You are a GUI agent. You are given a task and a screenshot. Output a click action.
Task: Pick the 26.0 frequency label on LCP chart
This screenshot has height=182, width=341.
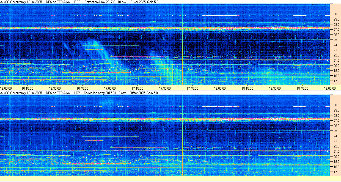click(x=337, y=126)
